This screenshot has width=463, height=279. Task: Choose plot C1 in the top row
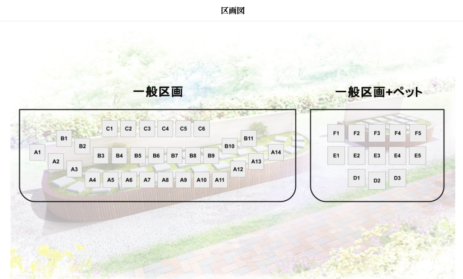(x=109, y=129)
